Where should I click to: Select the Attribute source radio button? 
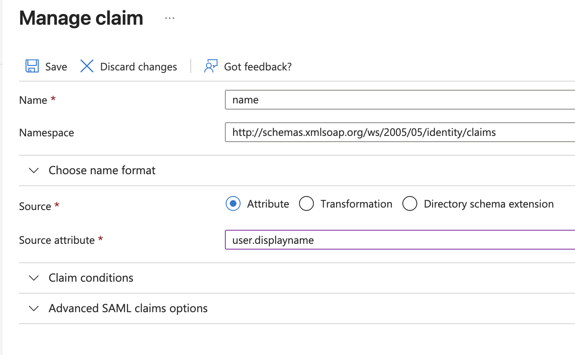(233, 204)
